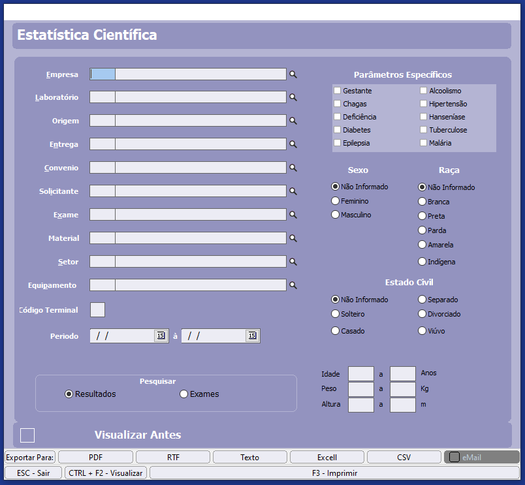Open the Laboratório lookup magnifier icon
The height and width of the screenshot is (485, 525).
point(293,97)
